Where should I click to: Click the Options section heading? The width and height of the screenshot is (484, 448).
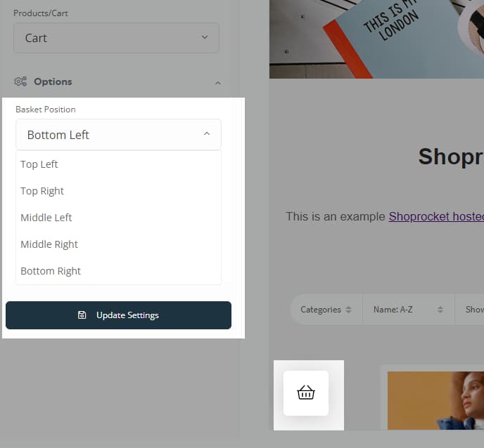pyautogui.click(x=53, y=81)
